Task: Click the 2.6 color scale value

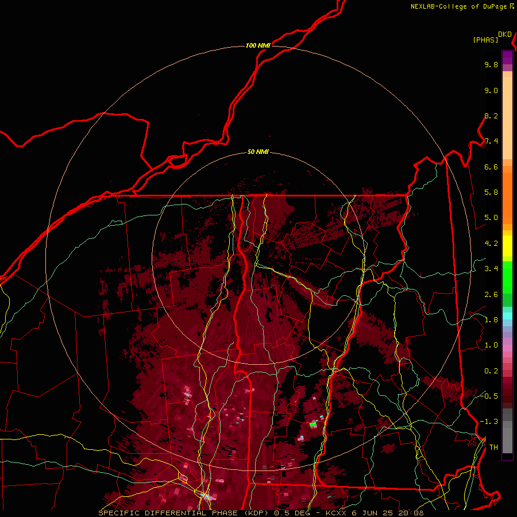Action: click(491, 295)
